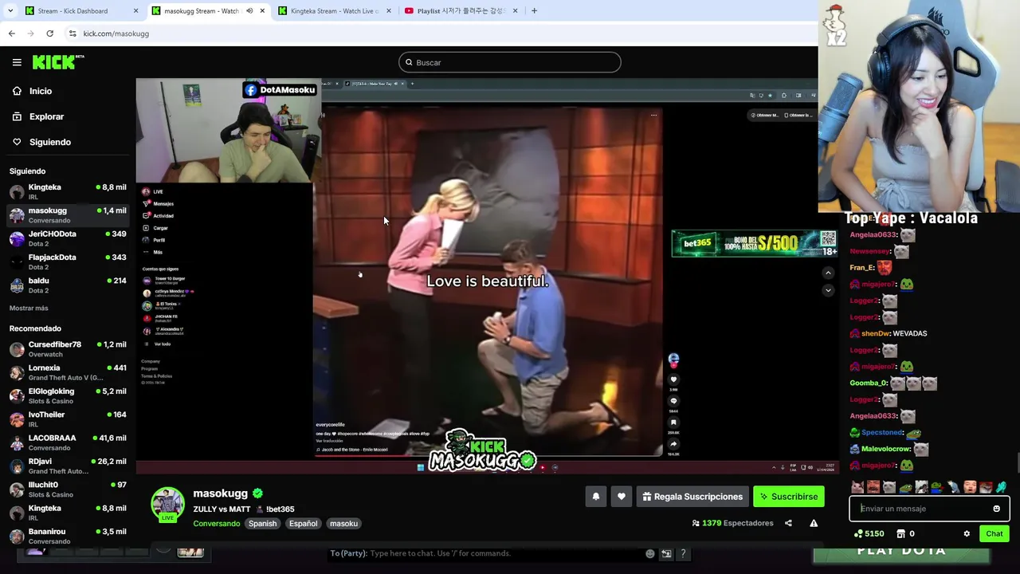1020x574 pixels.
Task: Send message with green Chat button
Action: pos(994,533)
